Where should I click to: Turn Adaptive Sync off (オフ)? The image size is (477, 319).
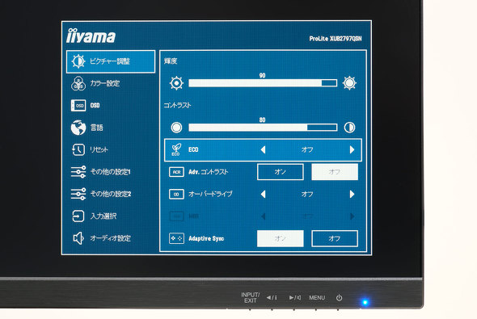pos(335,238)
